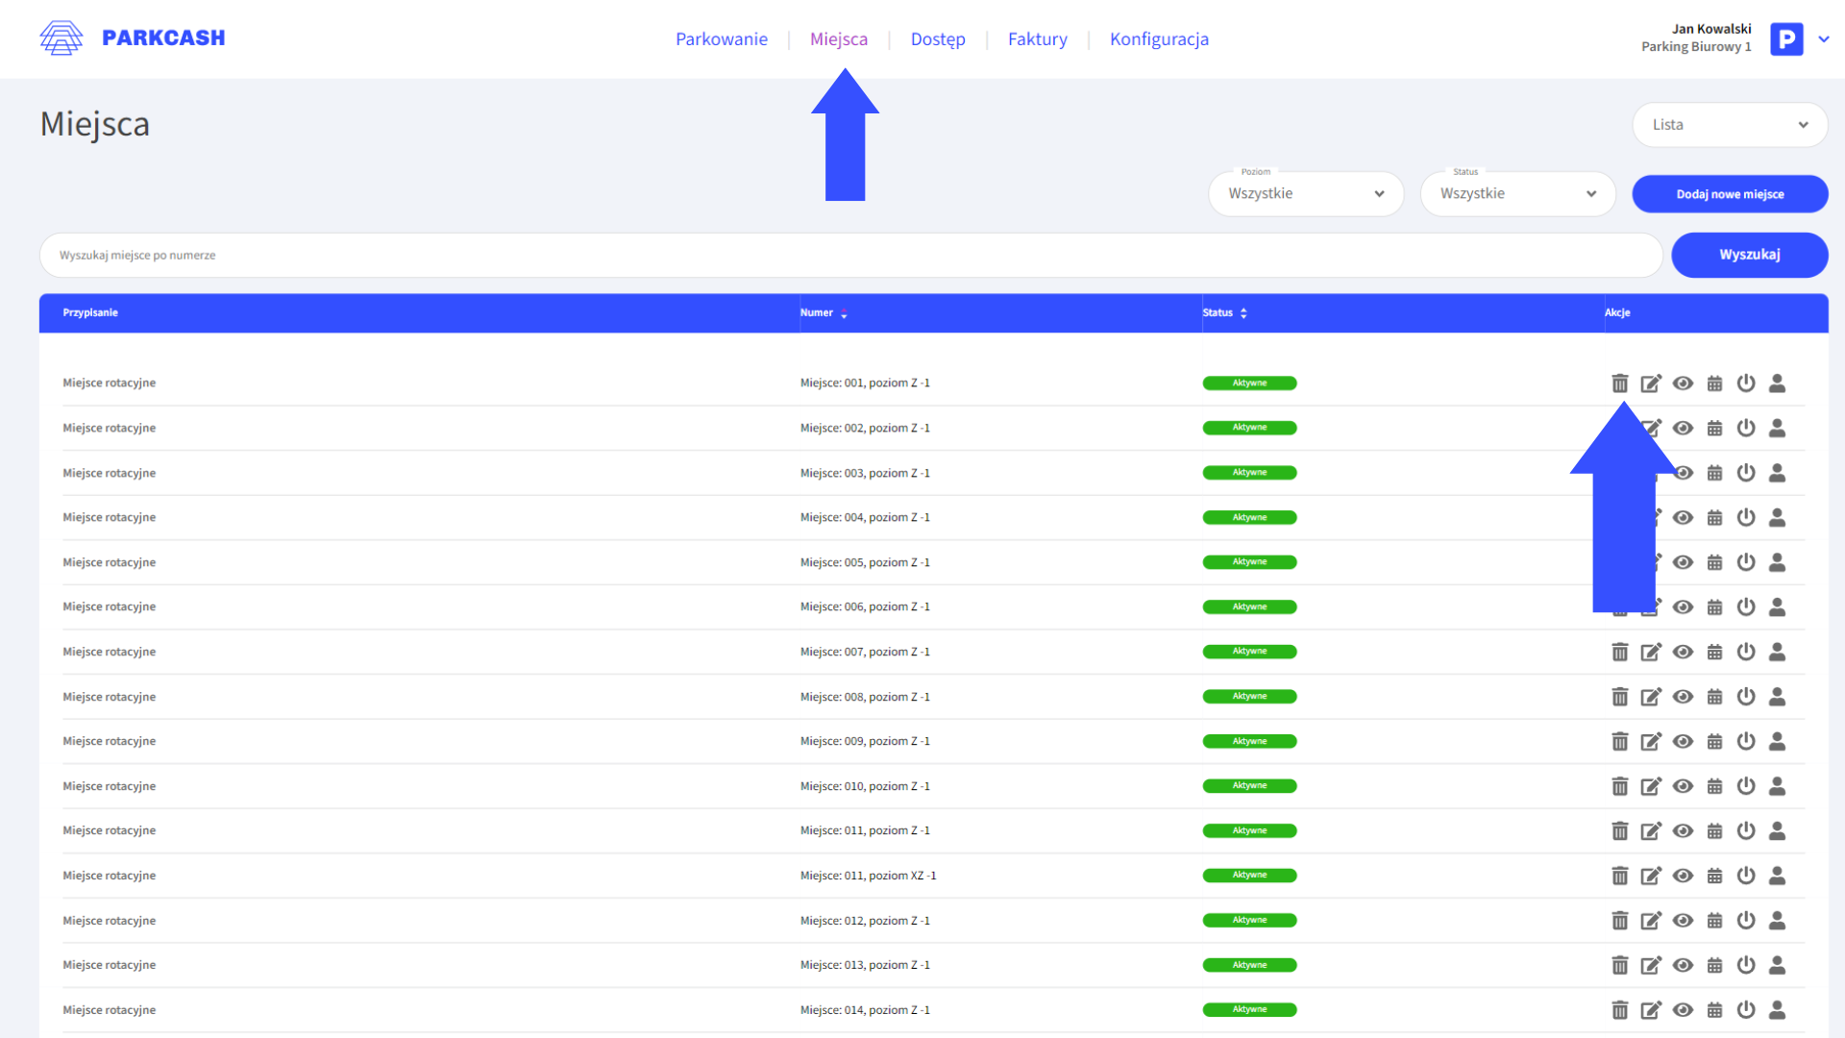1845x1038 pixels.
Task: Delete Miejsce 013 using trash icon
Action: click(x=1619, y=965)
